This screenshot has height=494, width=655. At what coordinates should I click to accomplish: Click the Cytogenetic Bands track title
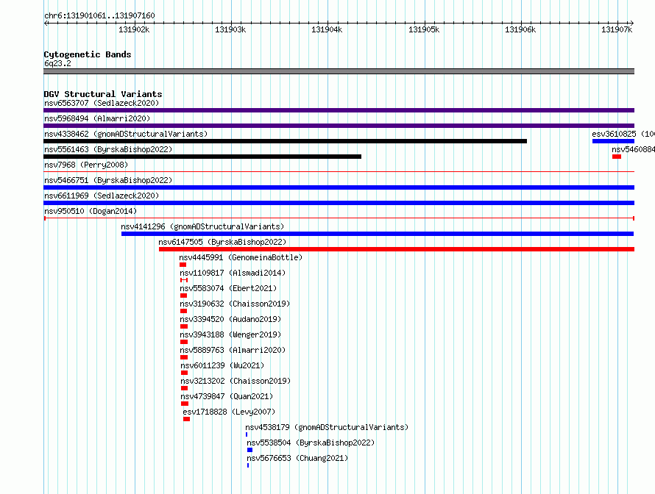(x=88, y=54)
